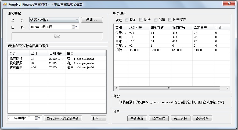Enable the 铝屑 checkbox
Viewport: 238px width, 130px height.
[156, 20]
